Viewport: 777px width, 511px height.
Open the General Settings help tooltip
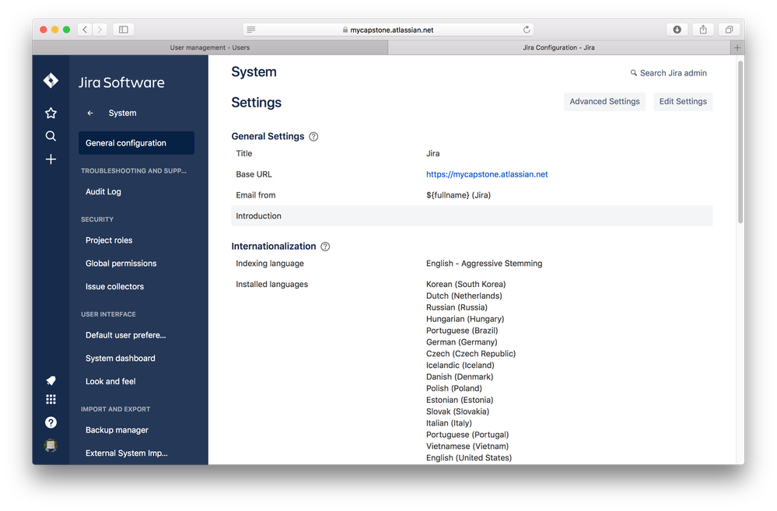pyautogui.click(x=313, y=136)
